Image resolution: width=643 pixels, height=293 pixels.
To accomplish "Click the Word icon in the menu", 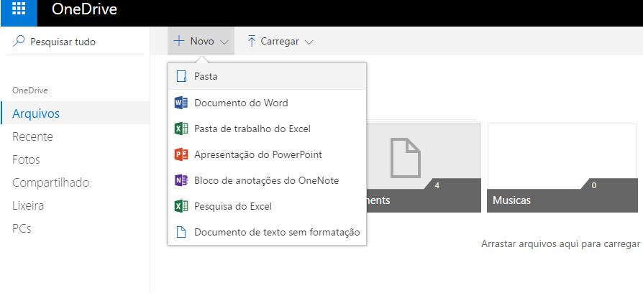I will pyautogui.click(x=181, y=103).
